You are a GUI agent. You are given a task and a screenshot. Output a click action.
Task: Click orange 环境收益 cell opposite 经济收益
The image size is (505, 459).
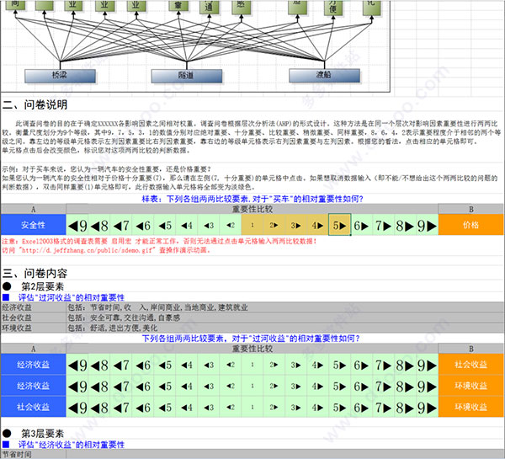(x=470, y=386)
